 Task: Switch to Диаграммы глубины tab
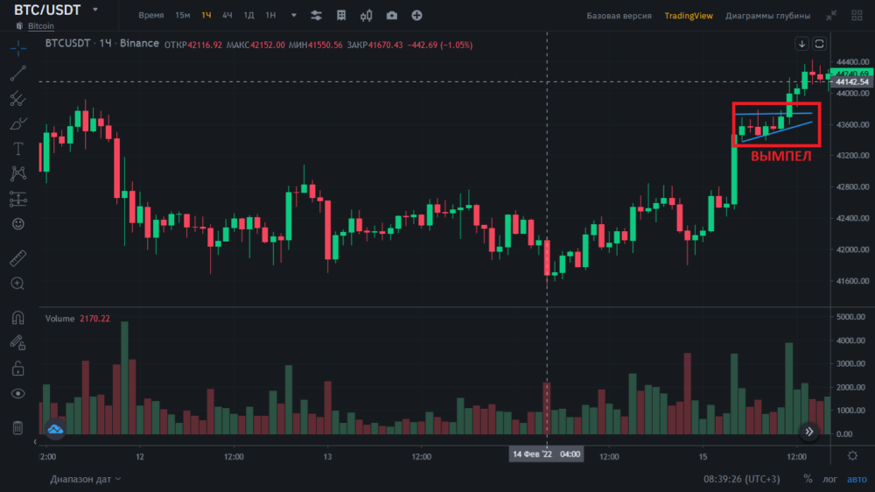pyautogui.click(x=767, y=16)
